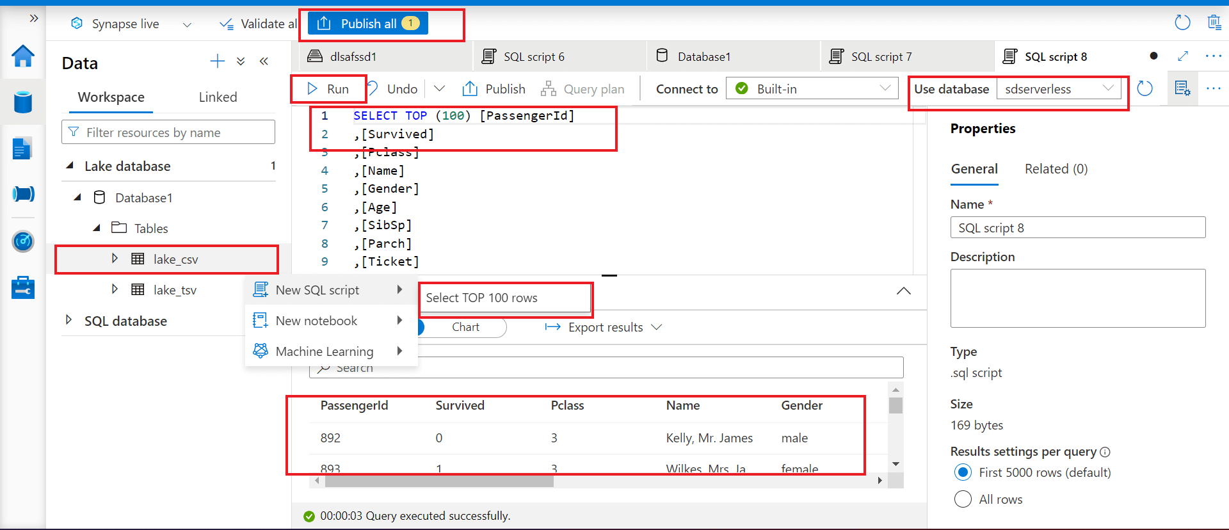Image resolution: width=1229 pixels, height=530 pixels.
Task: Switch to the Database1 tab
Action: [734, 56]
